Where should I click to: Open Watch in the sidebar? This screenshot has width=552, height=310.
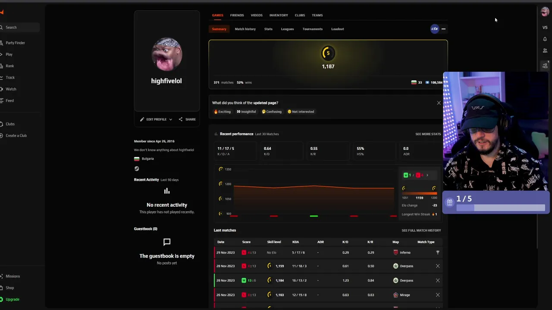tap(11, 89)
